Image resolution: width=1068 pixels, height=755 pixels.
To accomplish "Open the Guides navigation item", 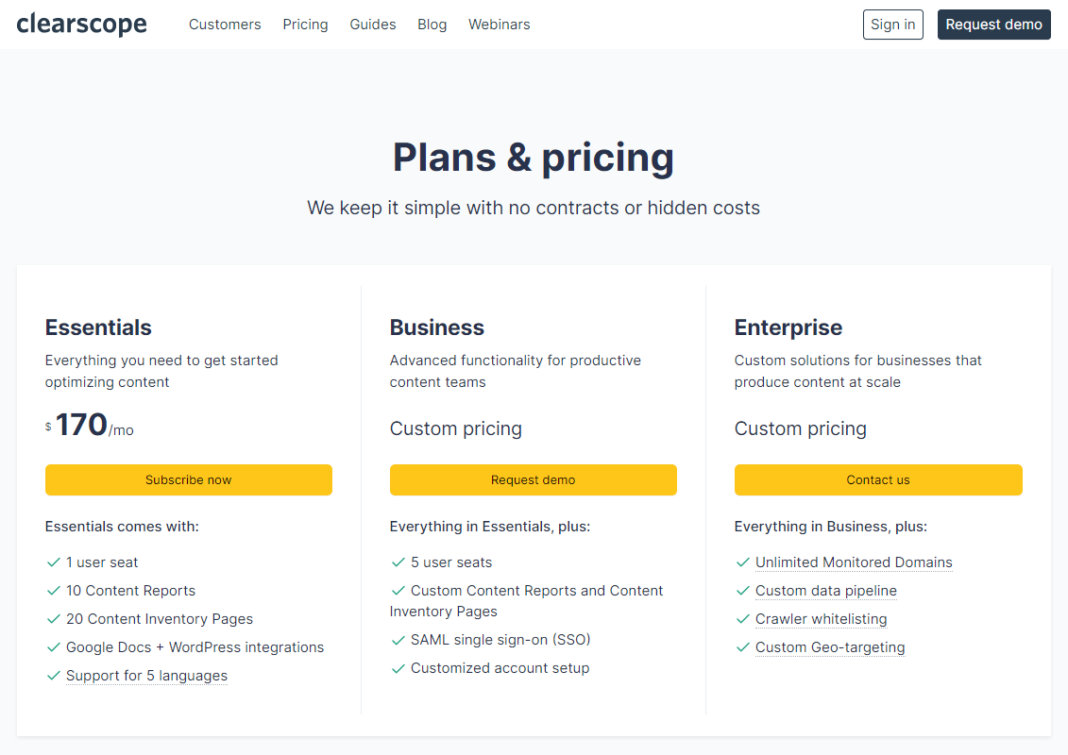I will 373,25.
